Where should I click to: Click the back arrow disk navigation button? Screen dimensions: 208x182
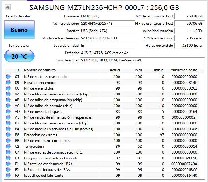pos(8,7)
